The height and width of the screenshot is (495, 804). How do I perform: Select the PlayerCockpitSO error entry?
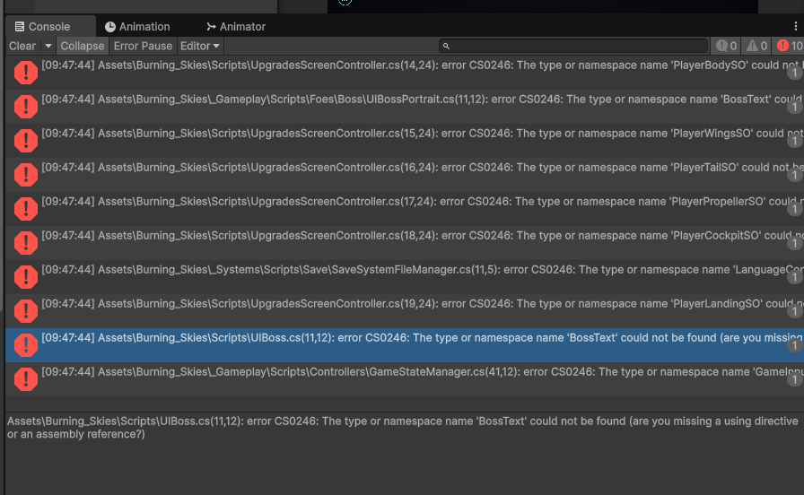click(405, 242)
